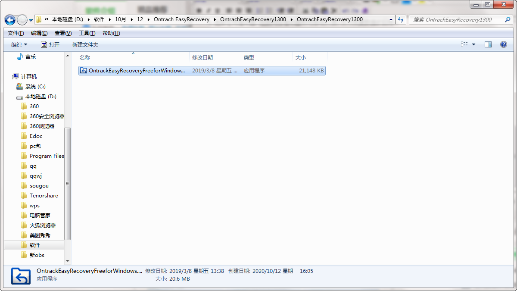Open the Edoc folder
Screen dimensions: 517x291
click(x=36, y=136)
